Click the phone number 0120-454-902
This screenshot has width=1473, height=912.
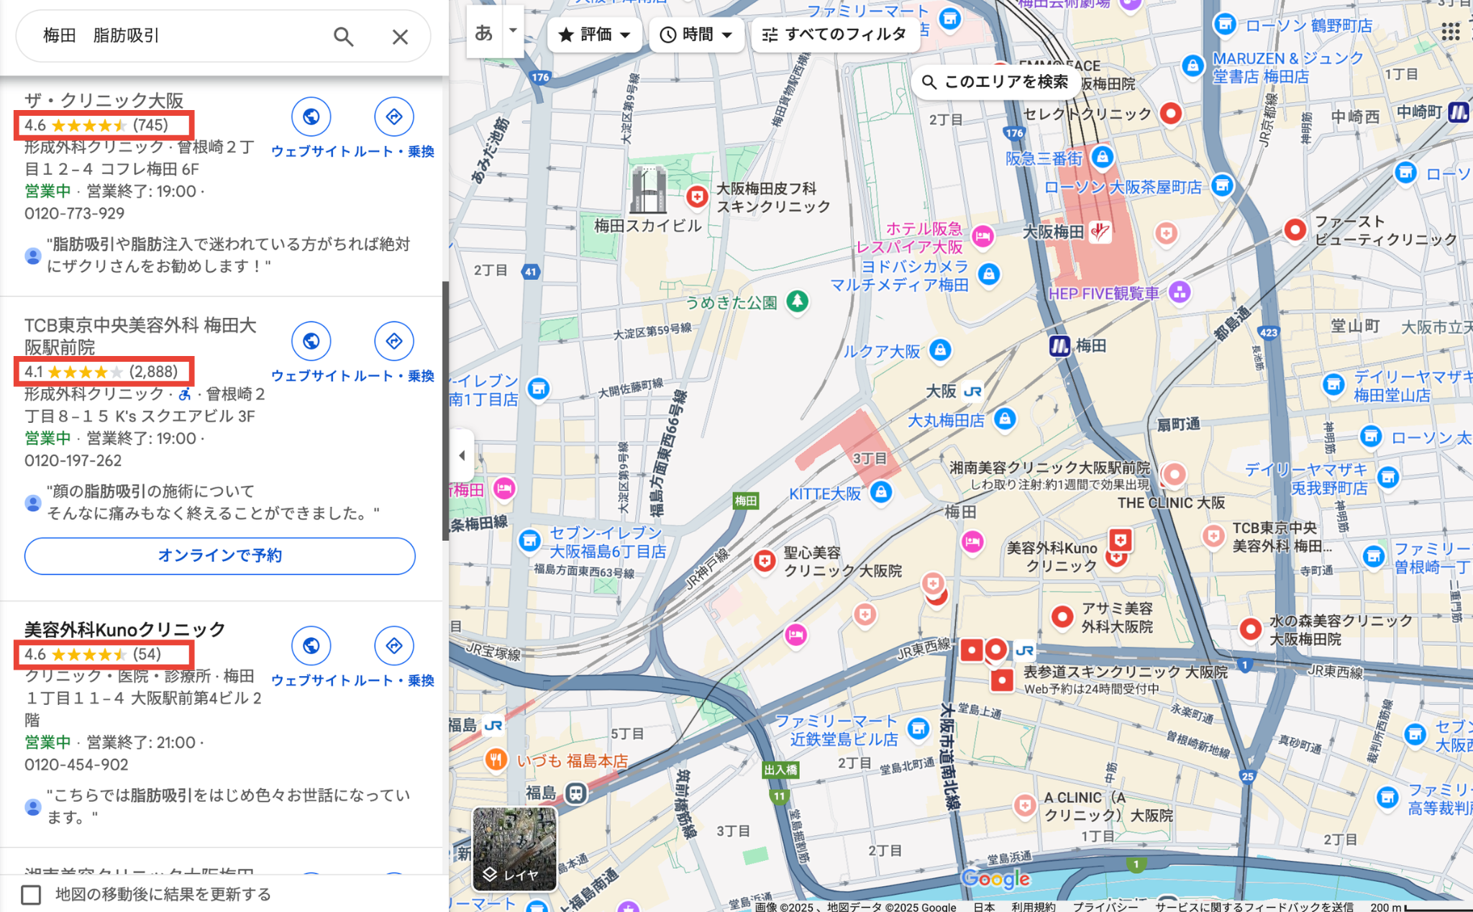pyautogui.click(x=76, y=765)
